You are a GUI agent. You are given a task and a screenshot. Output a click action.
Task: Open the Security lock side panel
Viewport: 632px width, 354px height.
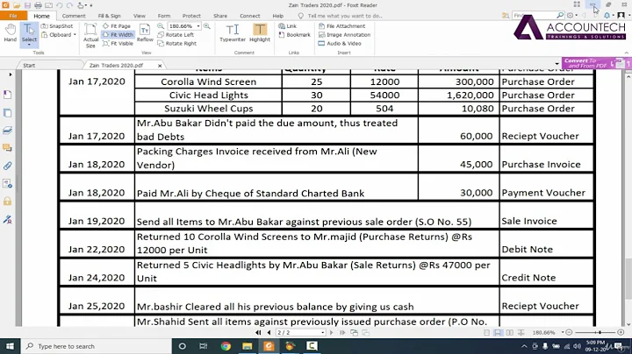tap(7, 202)
